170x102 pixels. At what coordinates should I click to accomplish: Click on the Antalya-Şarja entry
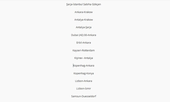point(84,27)
